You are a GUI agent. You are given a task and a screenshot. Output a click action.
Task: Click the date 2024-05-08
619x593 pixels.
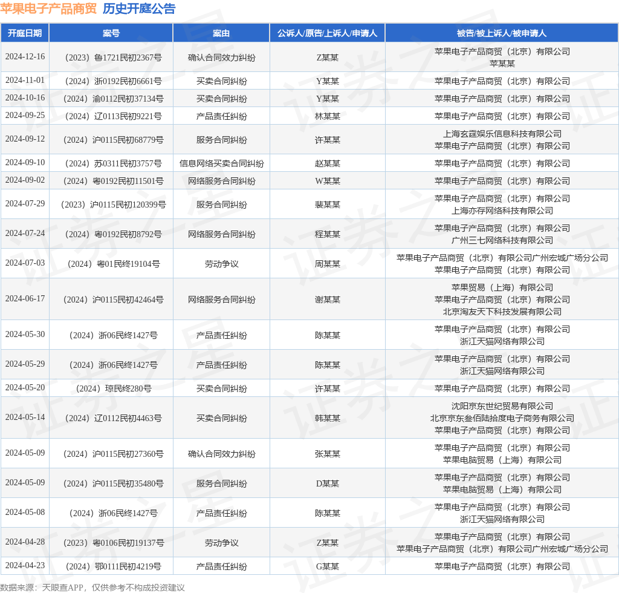pos(25,512)
